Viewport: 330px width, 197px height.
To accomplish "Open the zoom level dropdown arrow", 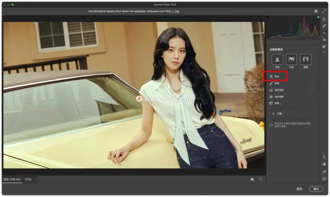I will (x=36, y=180).
